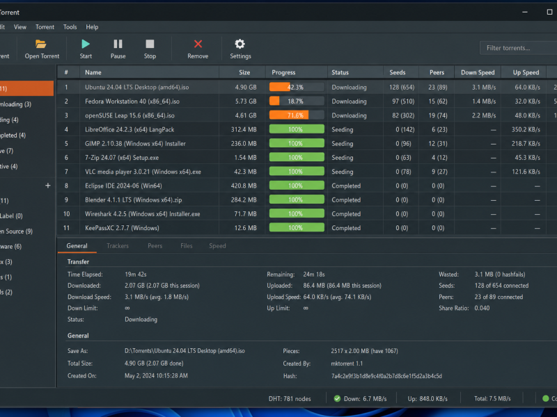Screen dimensions: 557x417
Task: Open the View menu
Action: pyautogui.click(x=20, y=27)
